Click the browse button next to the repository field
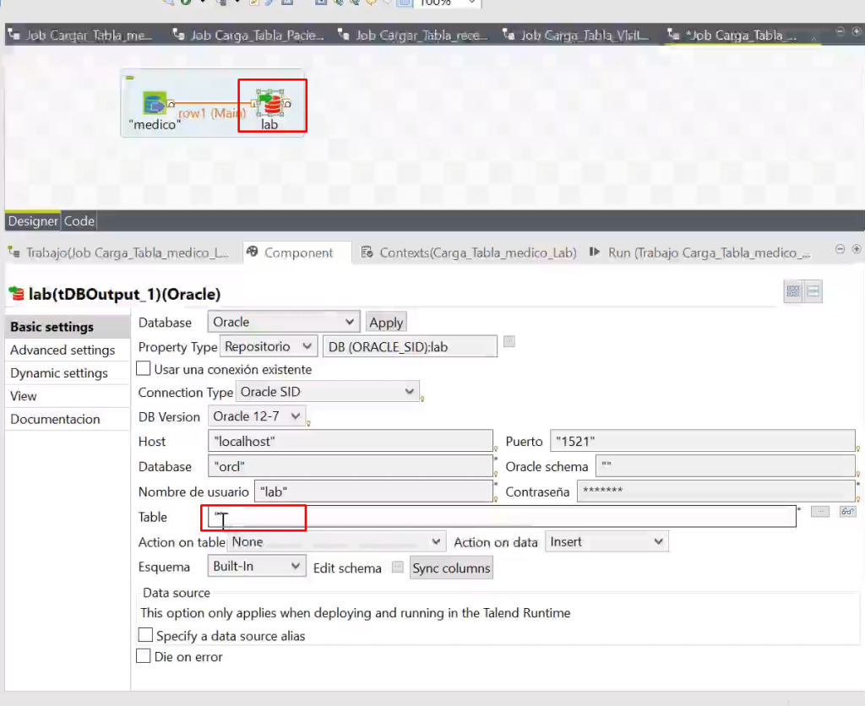The height and width of the screenshot is (706, 865). (509, 342)
